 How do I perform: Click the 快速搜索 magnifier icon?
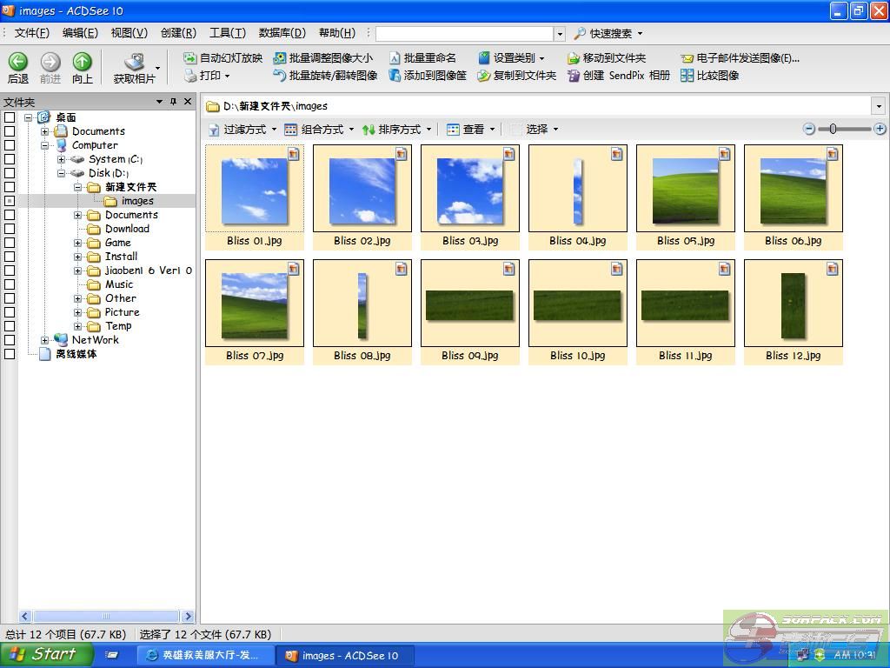[x=580, y=34]
